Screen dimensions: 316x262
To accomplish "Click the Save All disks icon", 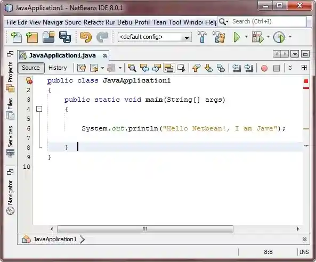I will [x=65, y=37].
